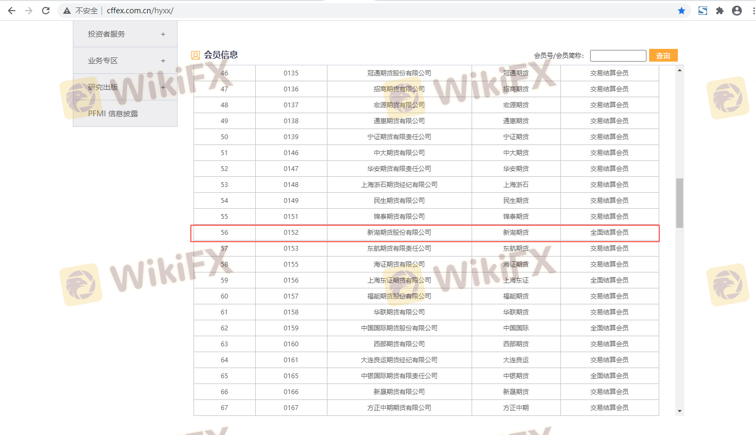Click the orange 查询 button
The height and width of the screenshot is (435, 756).
(x=663, y=56)
